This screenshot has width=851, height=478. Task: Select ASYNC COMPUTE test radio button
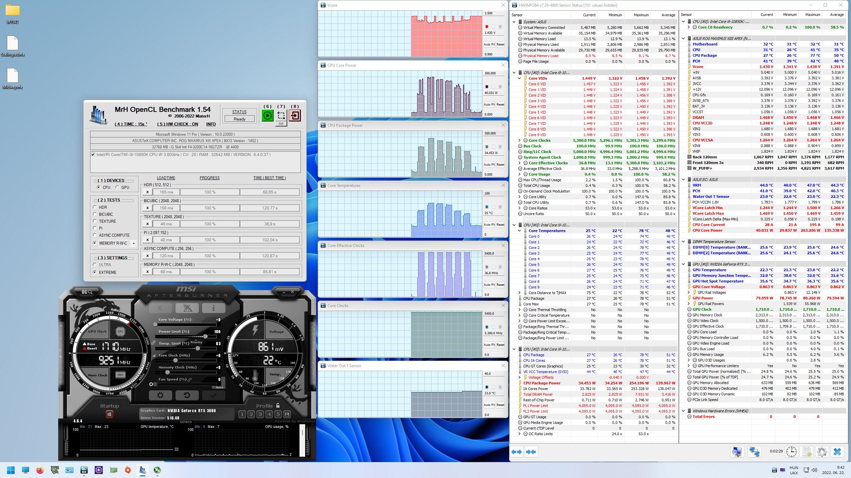(95, 235)
